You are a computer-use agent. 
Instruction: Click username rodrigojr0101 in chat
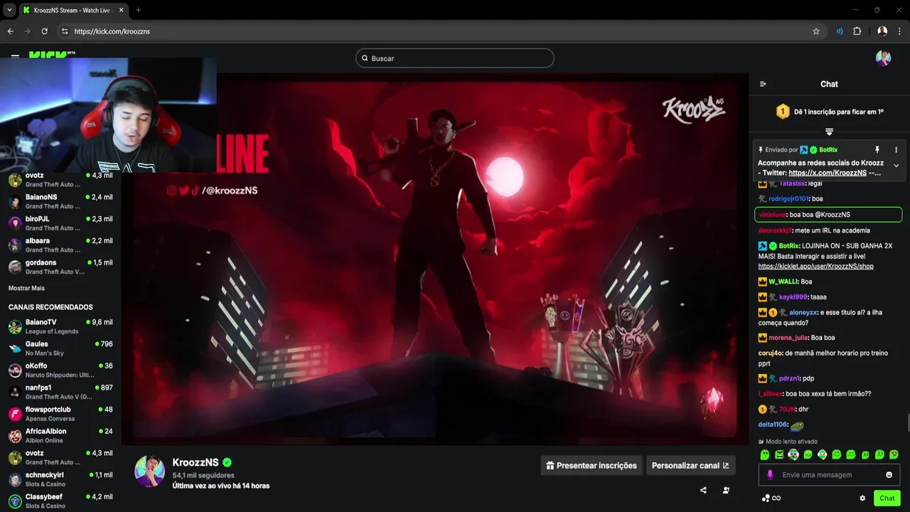tap(788, 198)
